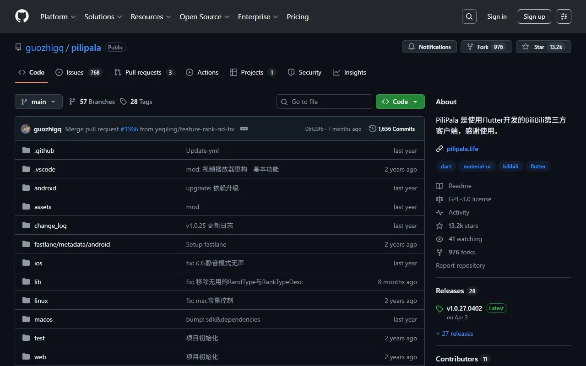Open the search magnifier button
Screen dimensions: 586x366
click(469, 16)
